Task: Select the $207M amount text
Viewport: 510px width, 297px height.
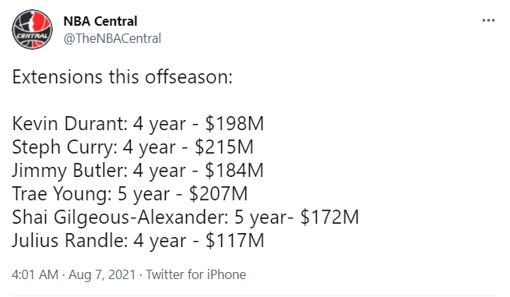Action: (218, 194)
